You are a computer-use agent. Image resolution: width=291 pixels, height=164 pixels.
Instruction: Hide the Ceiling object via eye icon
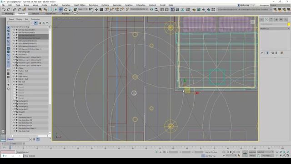(x=14, y=68)
